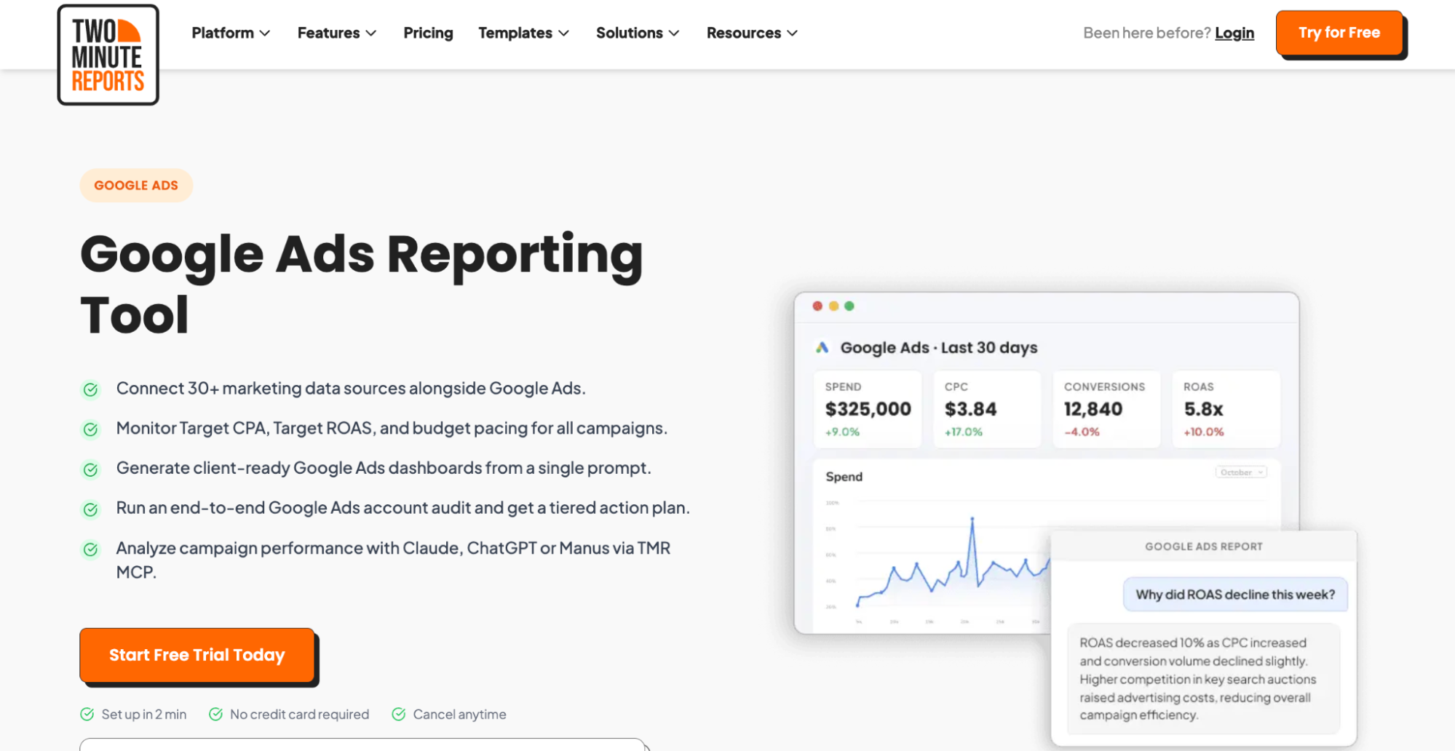Click the 'GOOGLE ADS REPORT' panel header
Screen dimensions: 1455x751
coord(1204,547)
